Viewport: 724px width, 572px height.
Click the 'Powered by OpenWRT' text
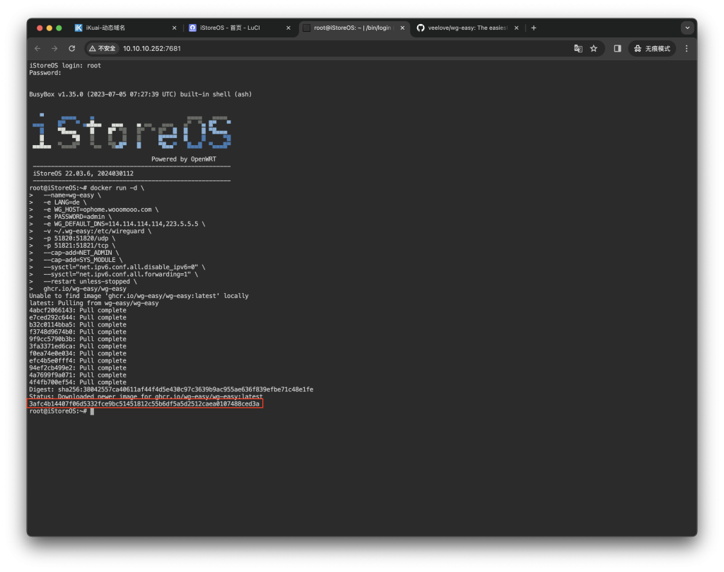tap(184, 159)
